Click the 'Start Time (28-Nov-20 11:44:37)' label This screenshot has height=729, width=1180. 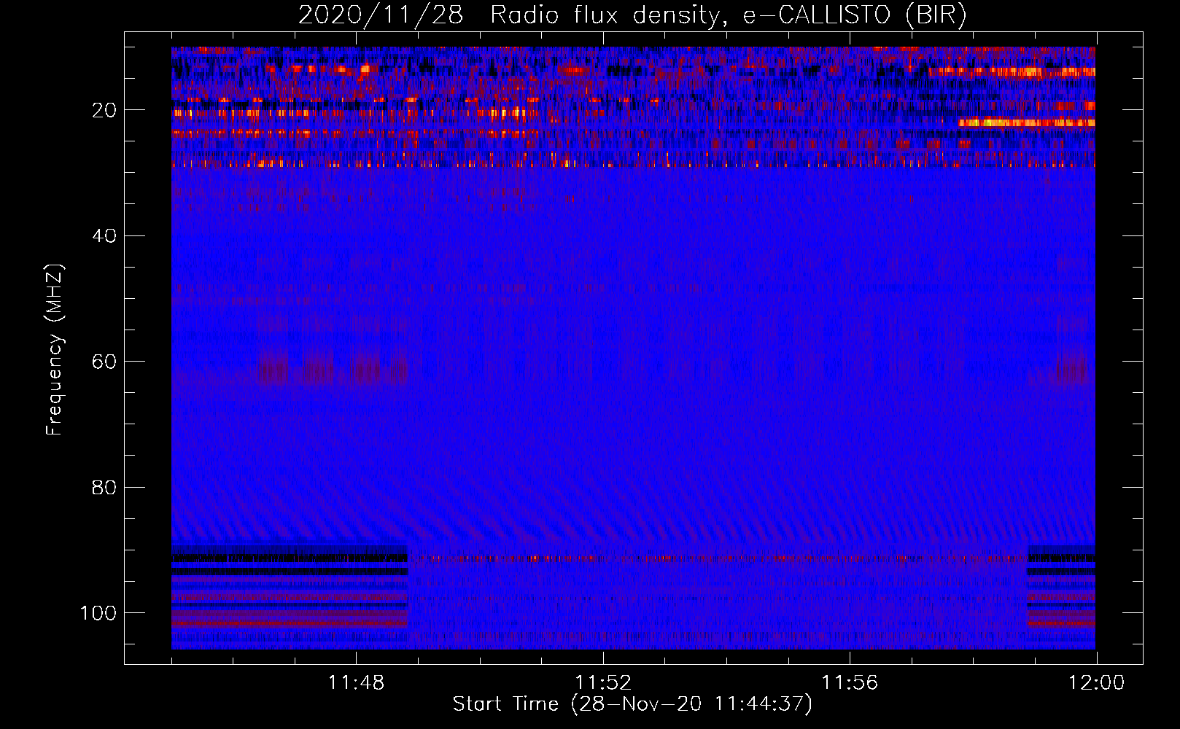click(x=632, y=704)
